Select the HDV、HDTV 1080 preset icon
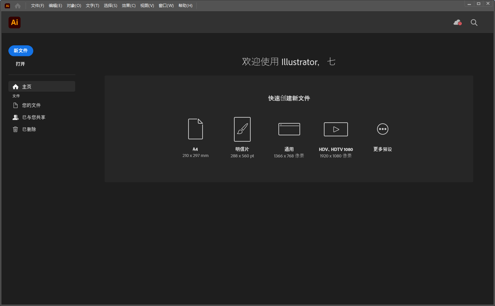This screenshot has width=495, height=306. click(336, 129)
